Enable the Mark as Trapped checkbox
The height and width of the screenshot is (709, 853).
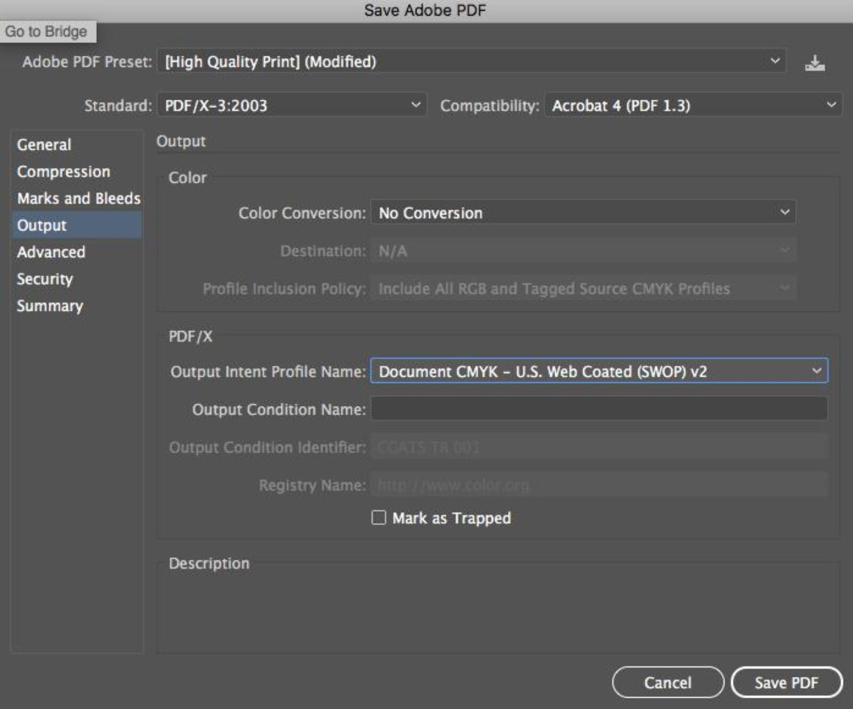[379, 518]
